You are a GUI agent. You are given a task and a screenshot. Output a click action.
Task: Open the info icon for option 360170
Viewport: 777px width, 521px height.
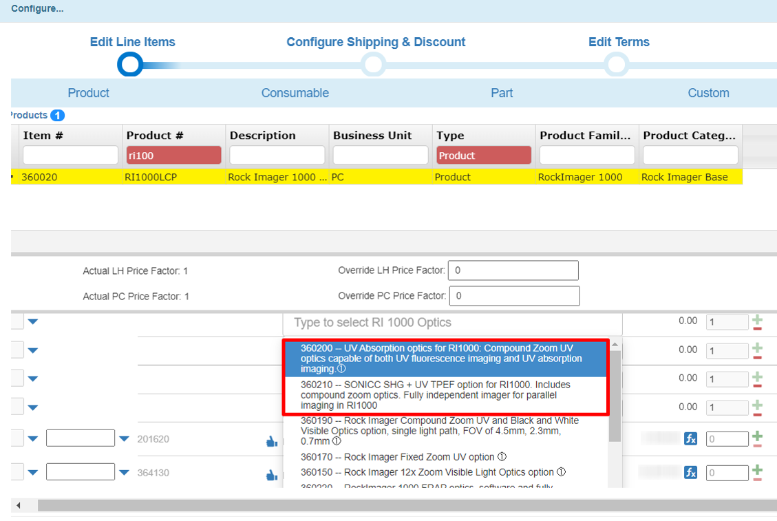tap(502, 457)
